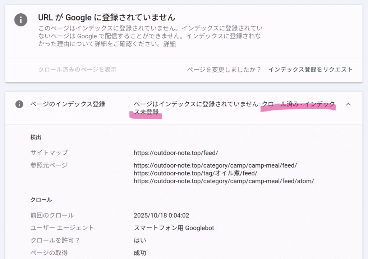Click the tag/オイル煮/feed/ referring URL
Image resolution: width=368 pixels, height=259 pixels.
coord(195,173)
